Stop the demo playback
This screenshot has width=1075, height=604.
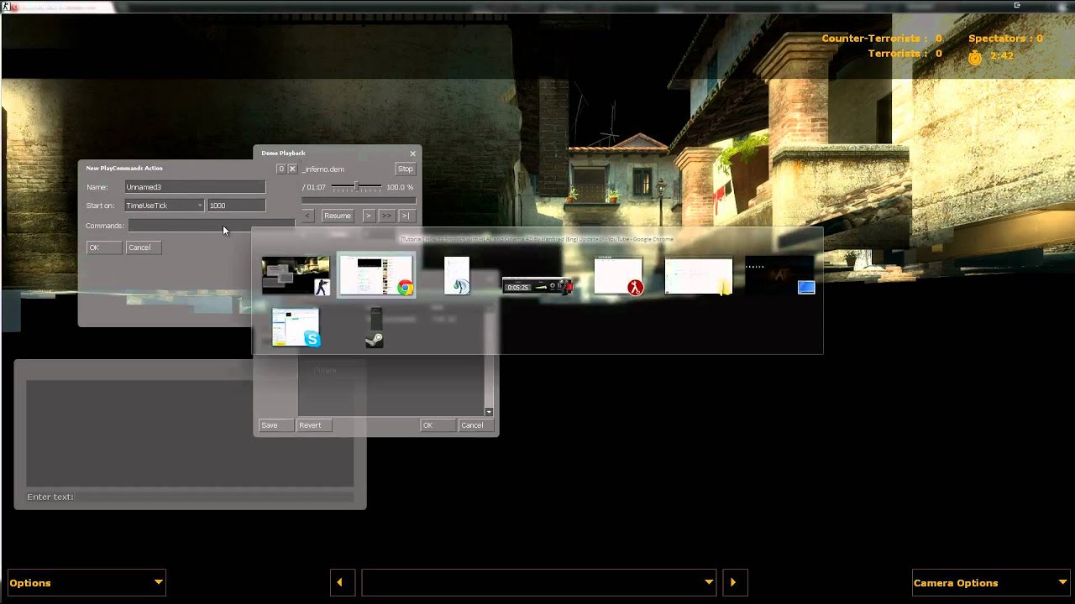(405, 169)
